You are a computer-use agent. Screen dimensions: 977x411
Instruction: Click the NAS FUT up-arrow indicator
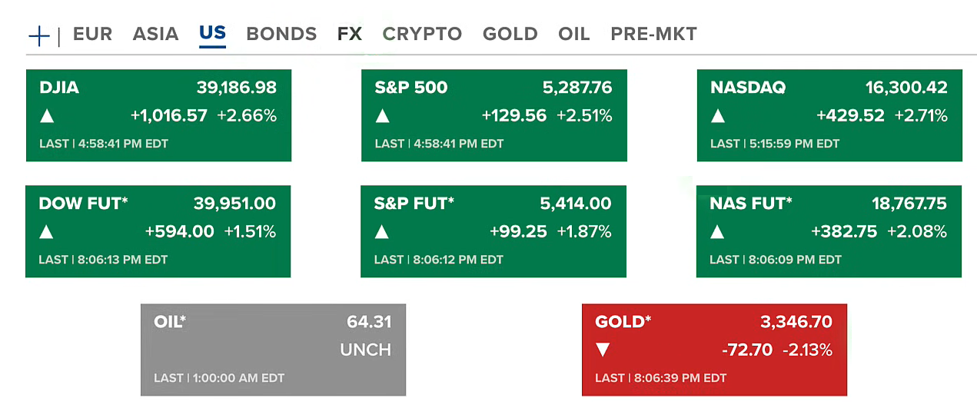(717, 232)
